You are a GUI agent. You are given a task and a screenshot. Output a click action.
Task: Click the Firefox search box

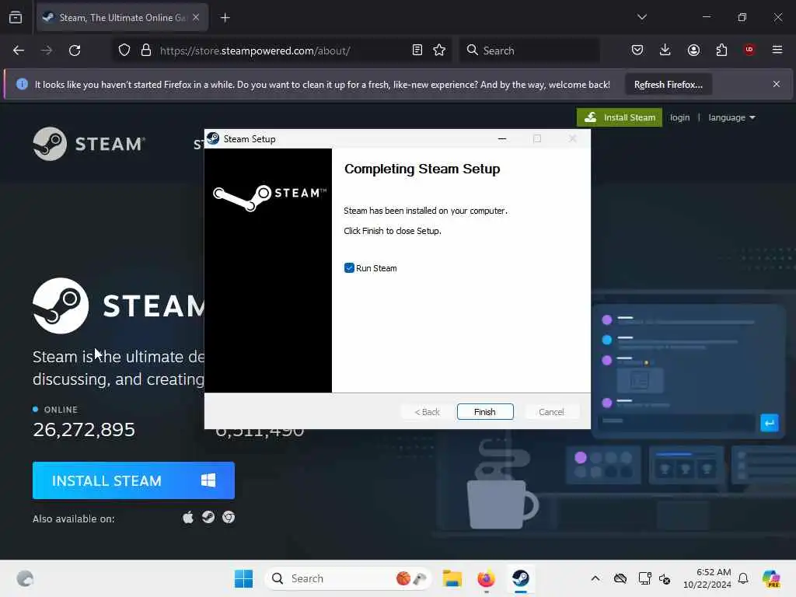(529, 51)
